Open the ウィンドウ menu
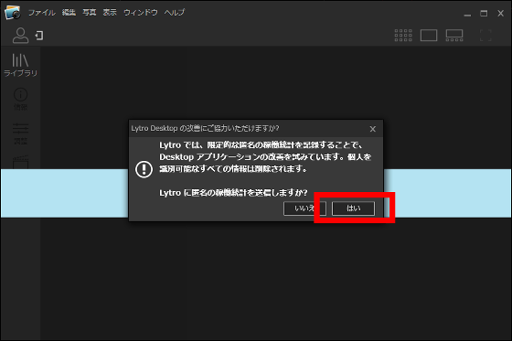512x341 pixels. click(141, 13)
